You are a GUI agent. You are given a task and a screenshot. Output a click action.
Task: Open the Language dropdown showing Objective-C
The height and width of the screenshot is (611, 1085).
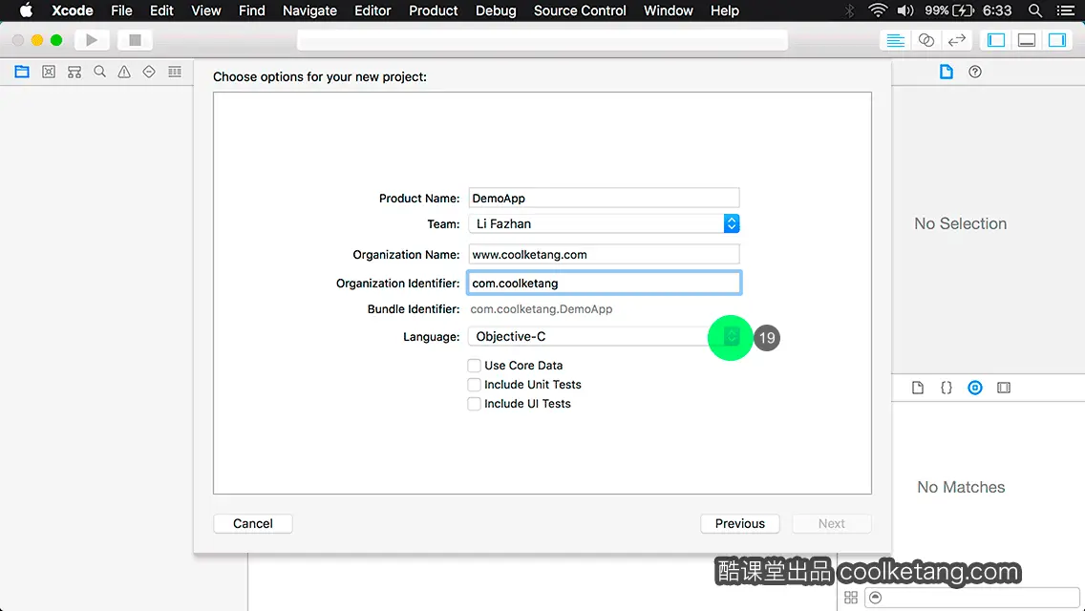pos(604,336)
